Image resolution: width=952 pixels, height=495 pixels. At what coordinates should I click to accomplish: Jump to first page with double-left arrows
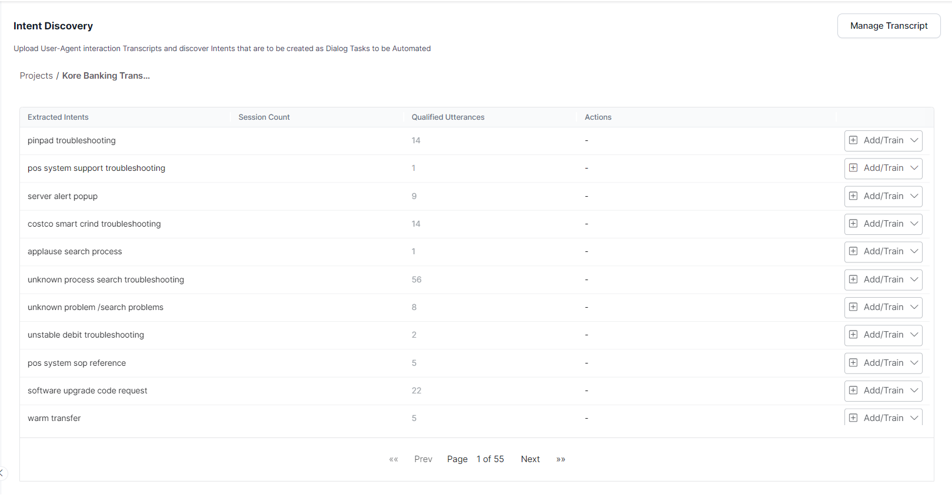click(394, 459)
